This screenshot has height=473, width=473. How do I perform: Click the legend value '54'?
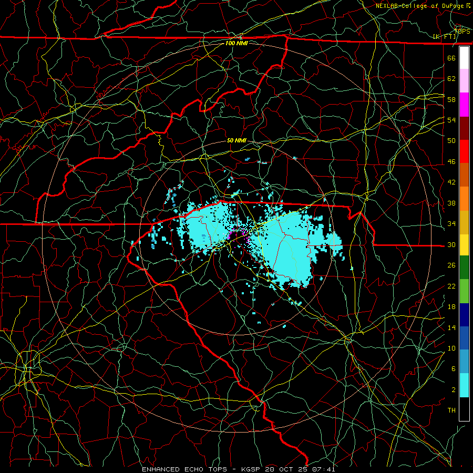(451, 120)
